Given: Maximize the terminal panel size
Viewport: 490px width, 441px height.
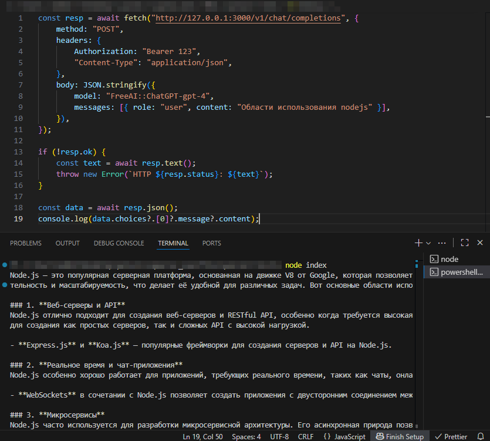Looking at the screenshot, I should (465, 243).
